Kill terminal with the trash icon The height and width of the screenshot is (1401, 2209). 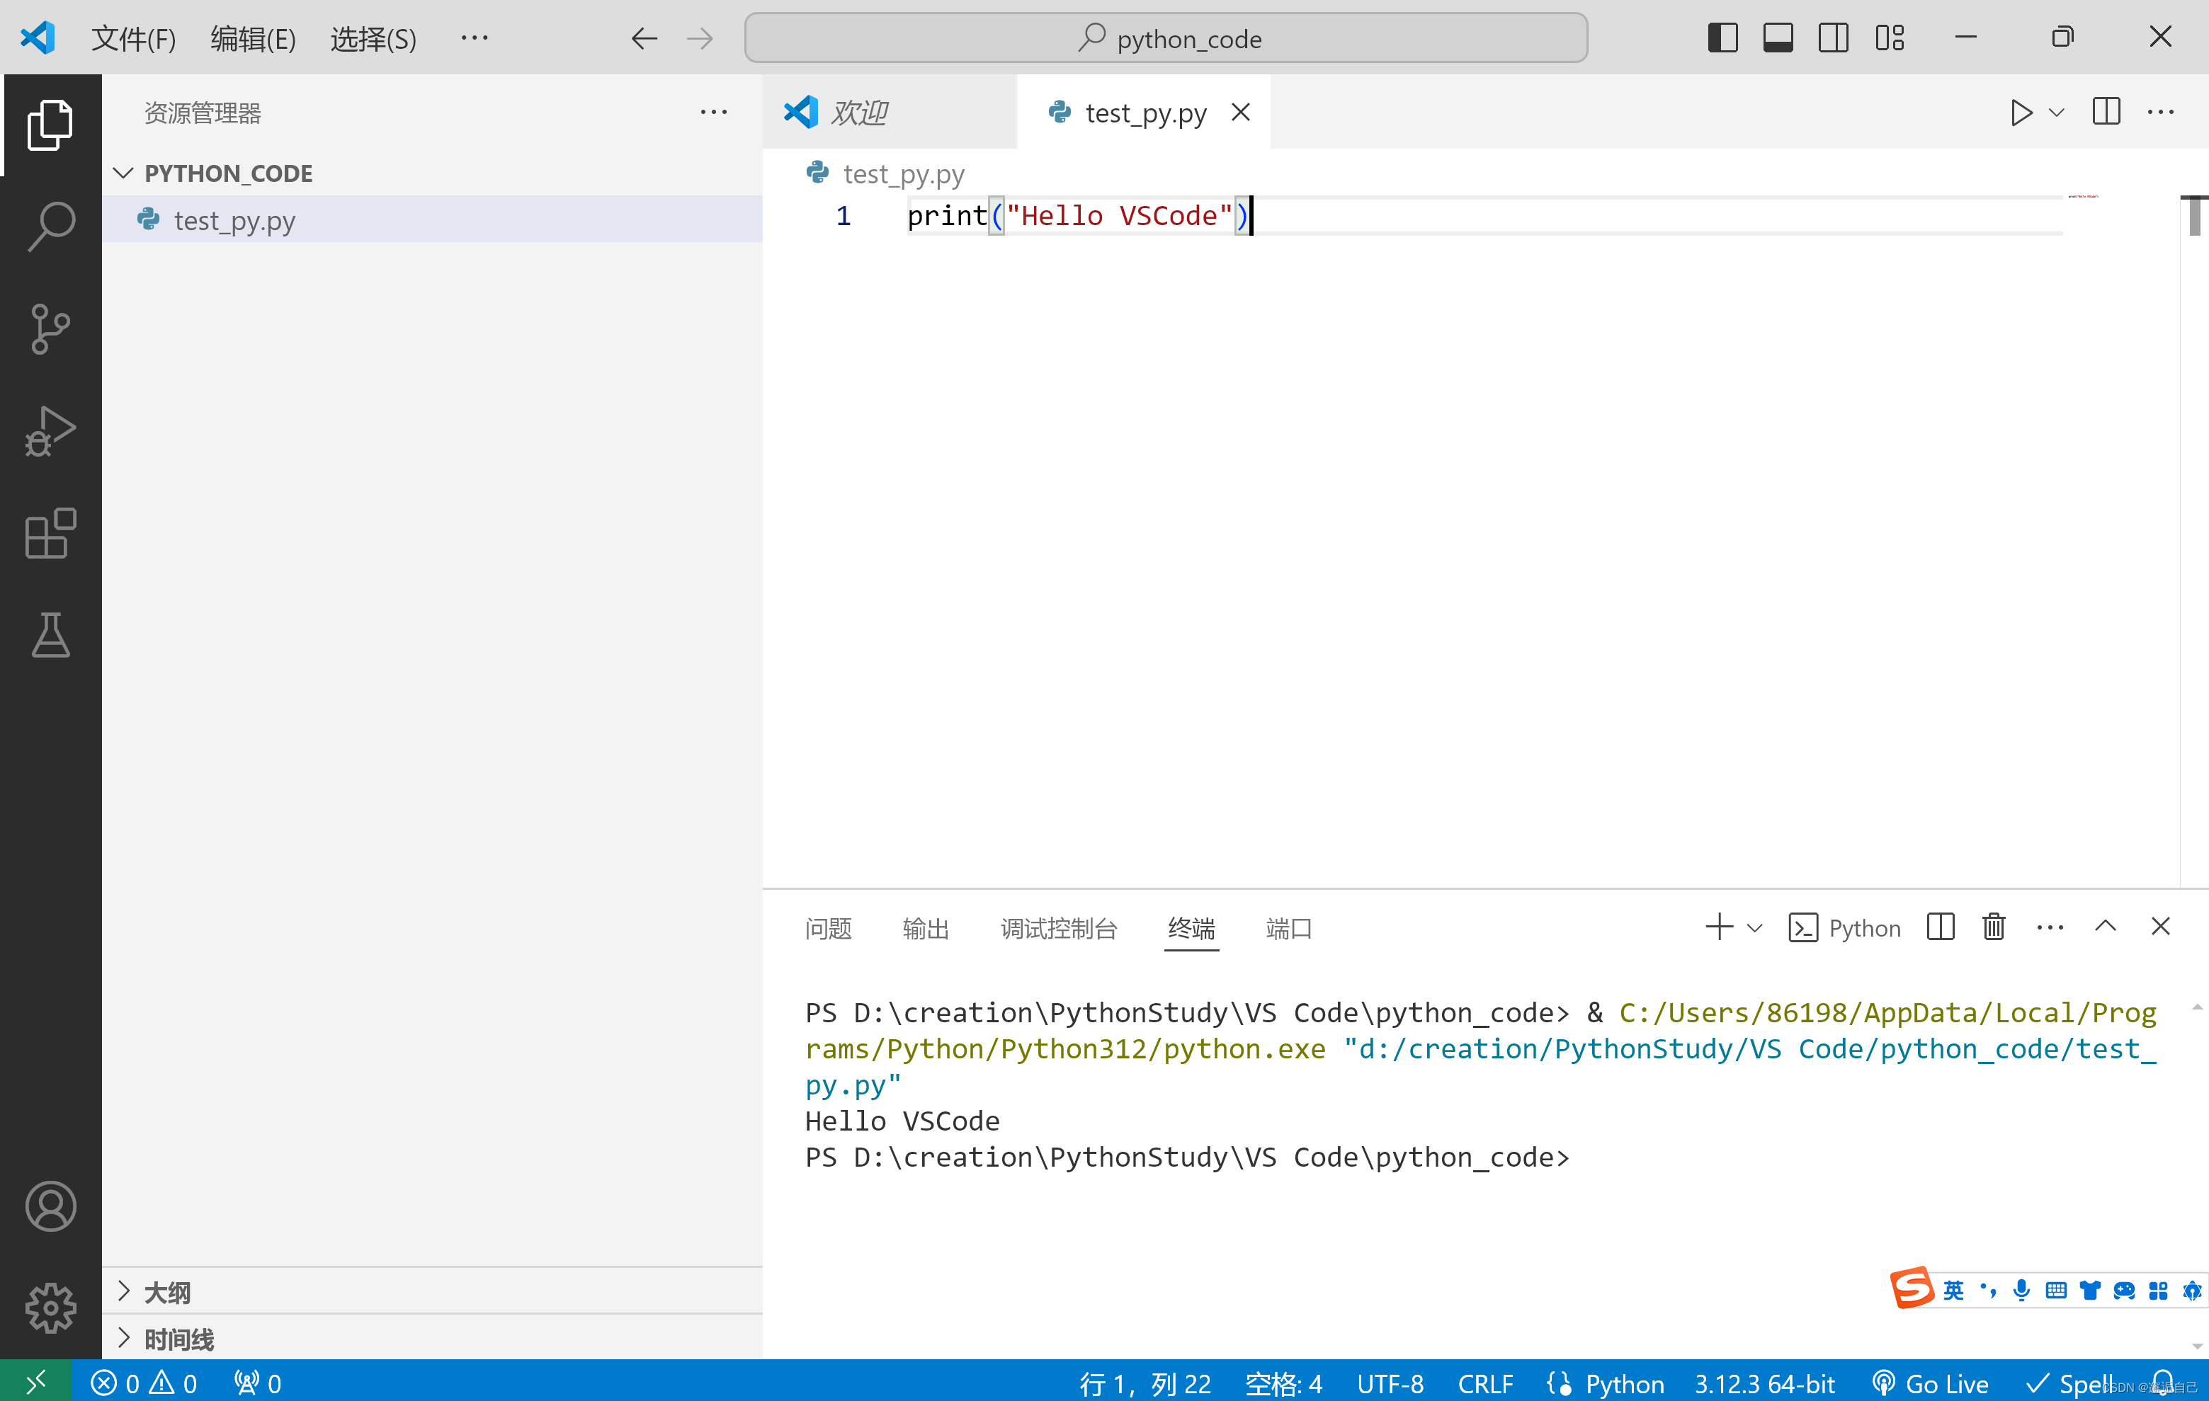pos(1994,927)
